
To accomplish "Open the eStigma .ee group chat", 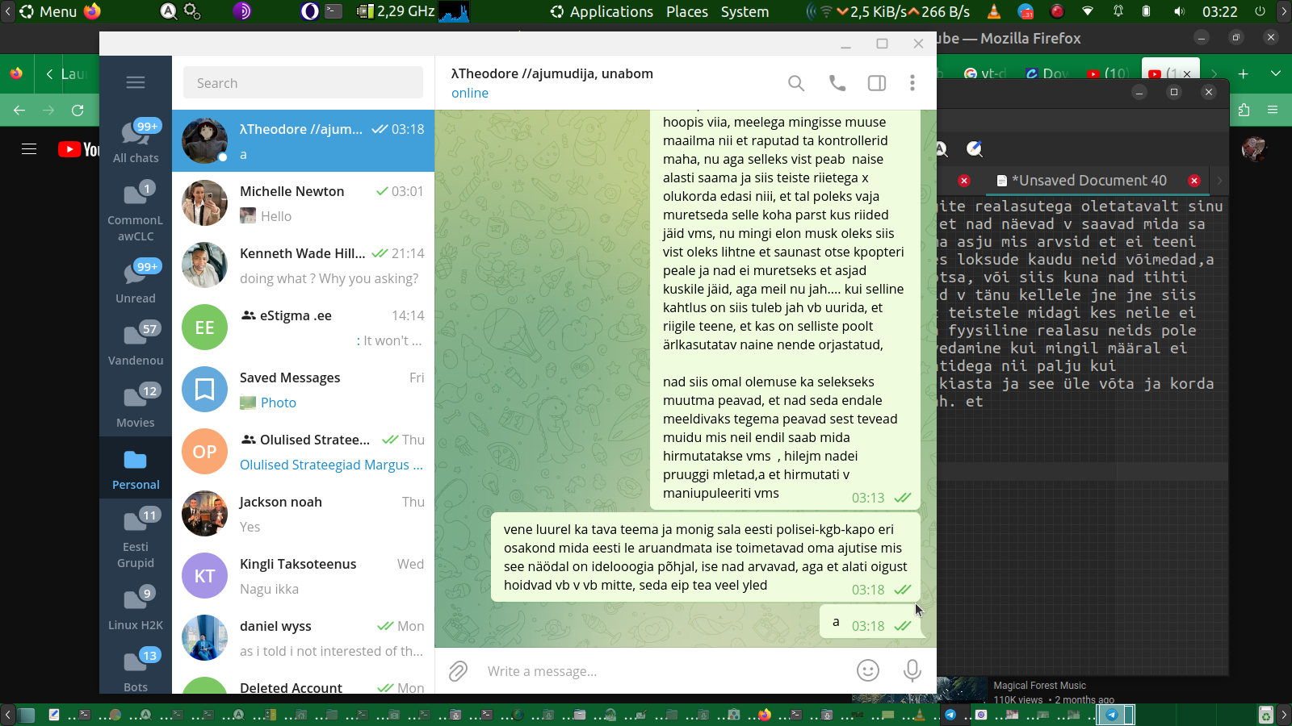I will 303,328.
